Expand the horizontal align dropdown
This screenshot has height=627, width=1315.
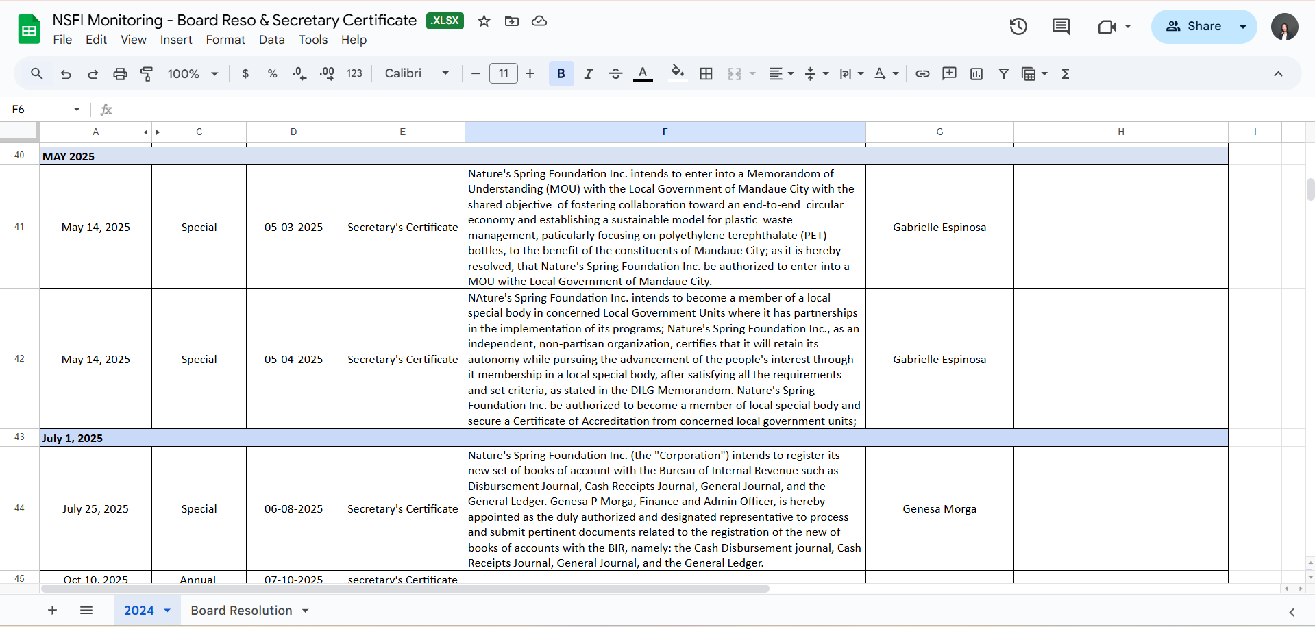coord(781,74)
